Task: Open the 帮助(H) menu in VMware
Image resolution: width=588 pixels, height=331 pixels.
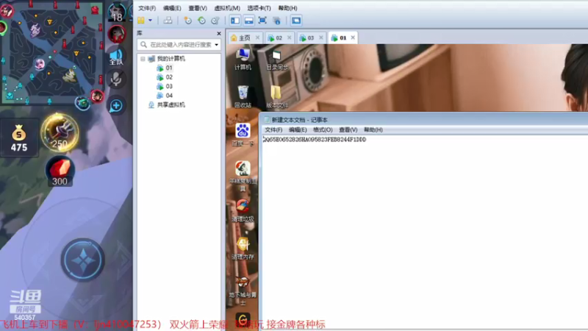Action: 287,8
